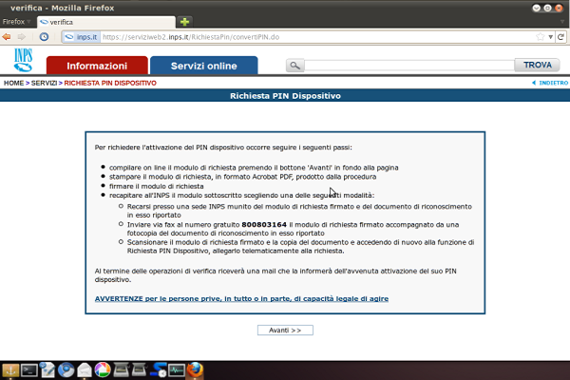Click the 'Scansionare il modulo di richiesta' option text
570x380 pixels.
(x=300, y=247)
